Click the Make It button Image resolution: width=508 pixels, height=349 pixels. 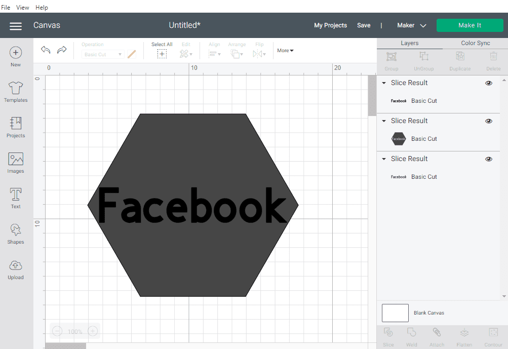(470, 25)
